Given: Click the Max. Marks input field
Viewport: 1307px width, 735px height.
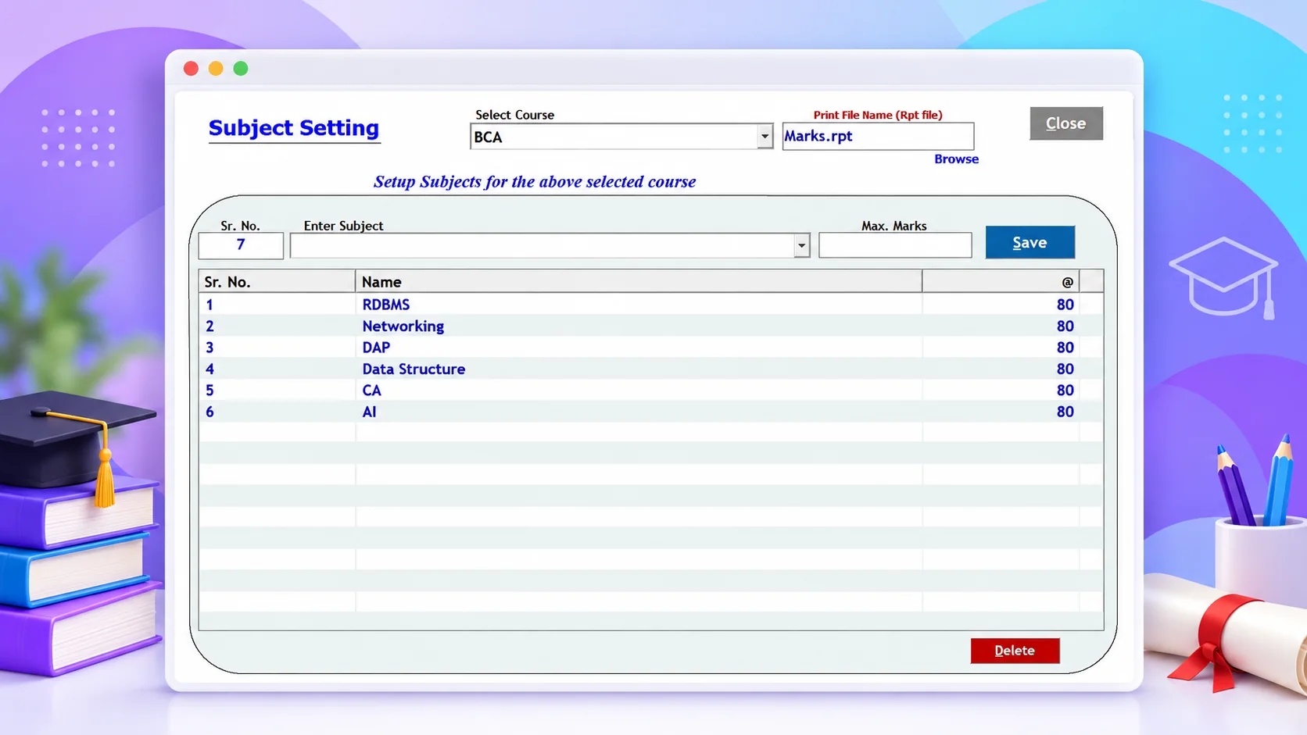Looking at the screenshot, I should coord(895,245).
